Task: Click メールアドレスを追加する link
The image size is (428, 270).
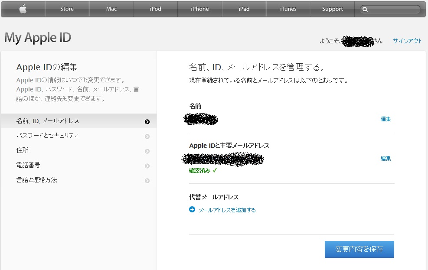Action: (x=227, y=210)
